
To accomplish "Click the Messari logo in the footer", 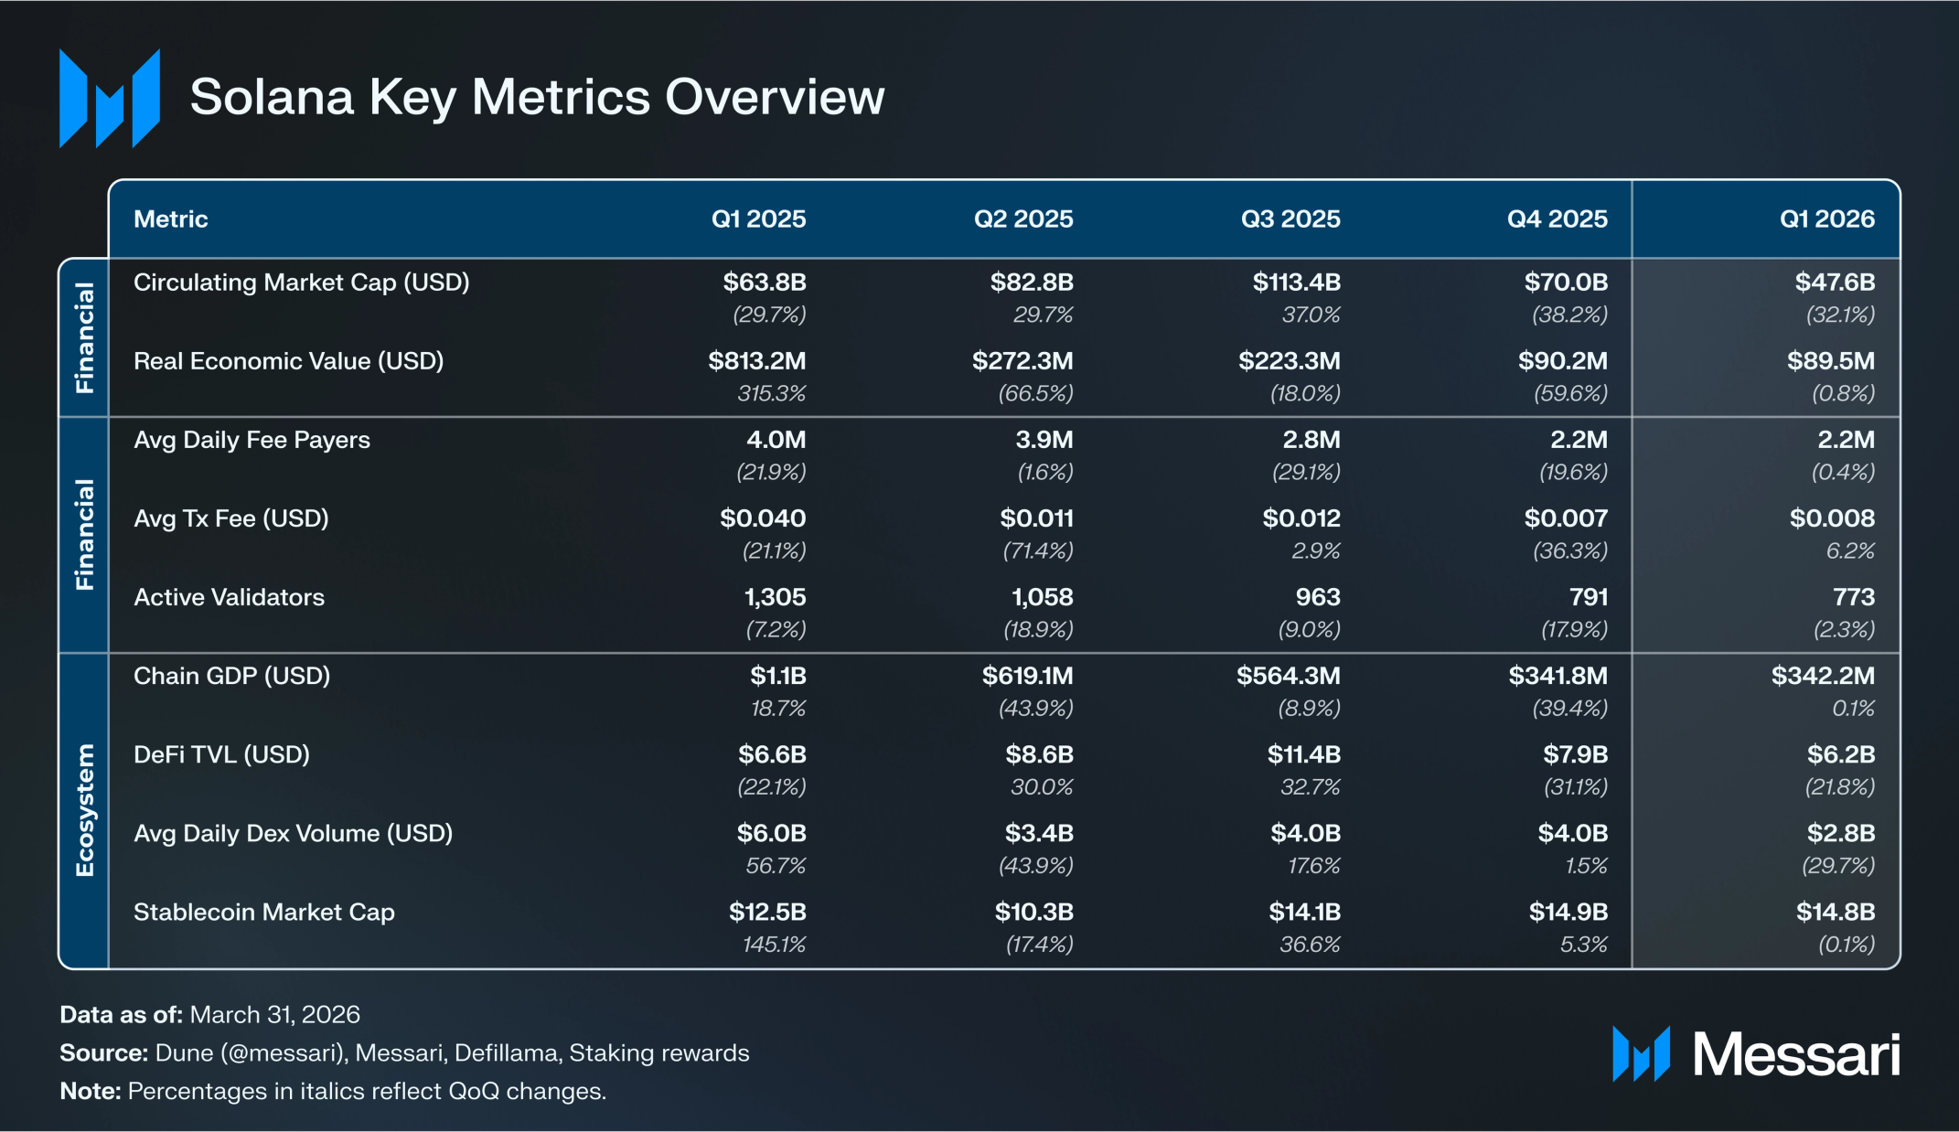I will click(1756, 1054).
